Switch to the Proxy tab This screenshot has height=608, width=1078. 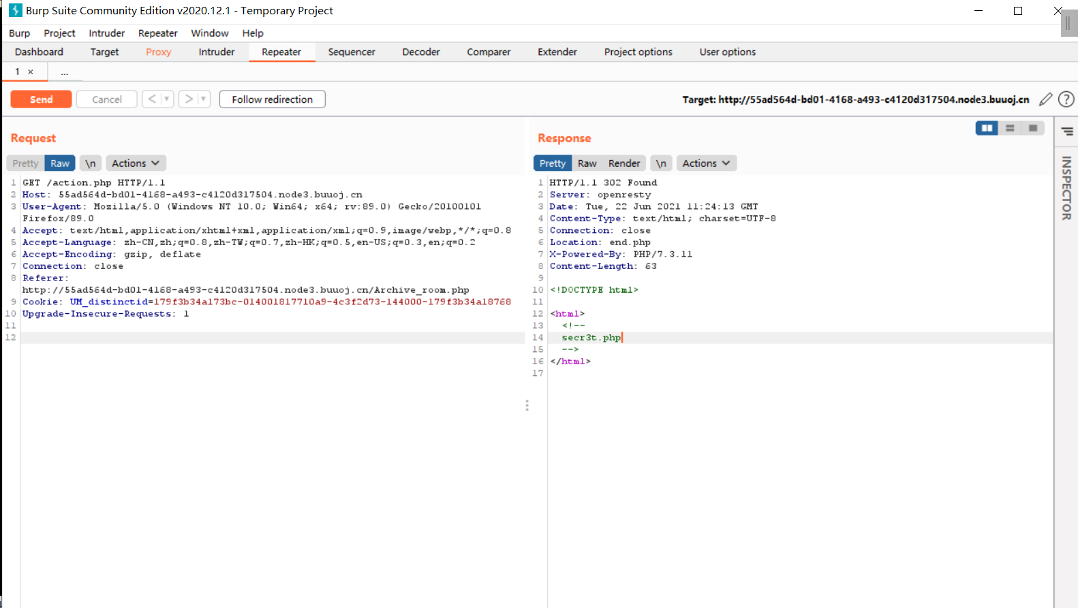coord(158,52)
